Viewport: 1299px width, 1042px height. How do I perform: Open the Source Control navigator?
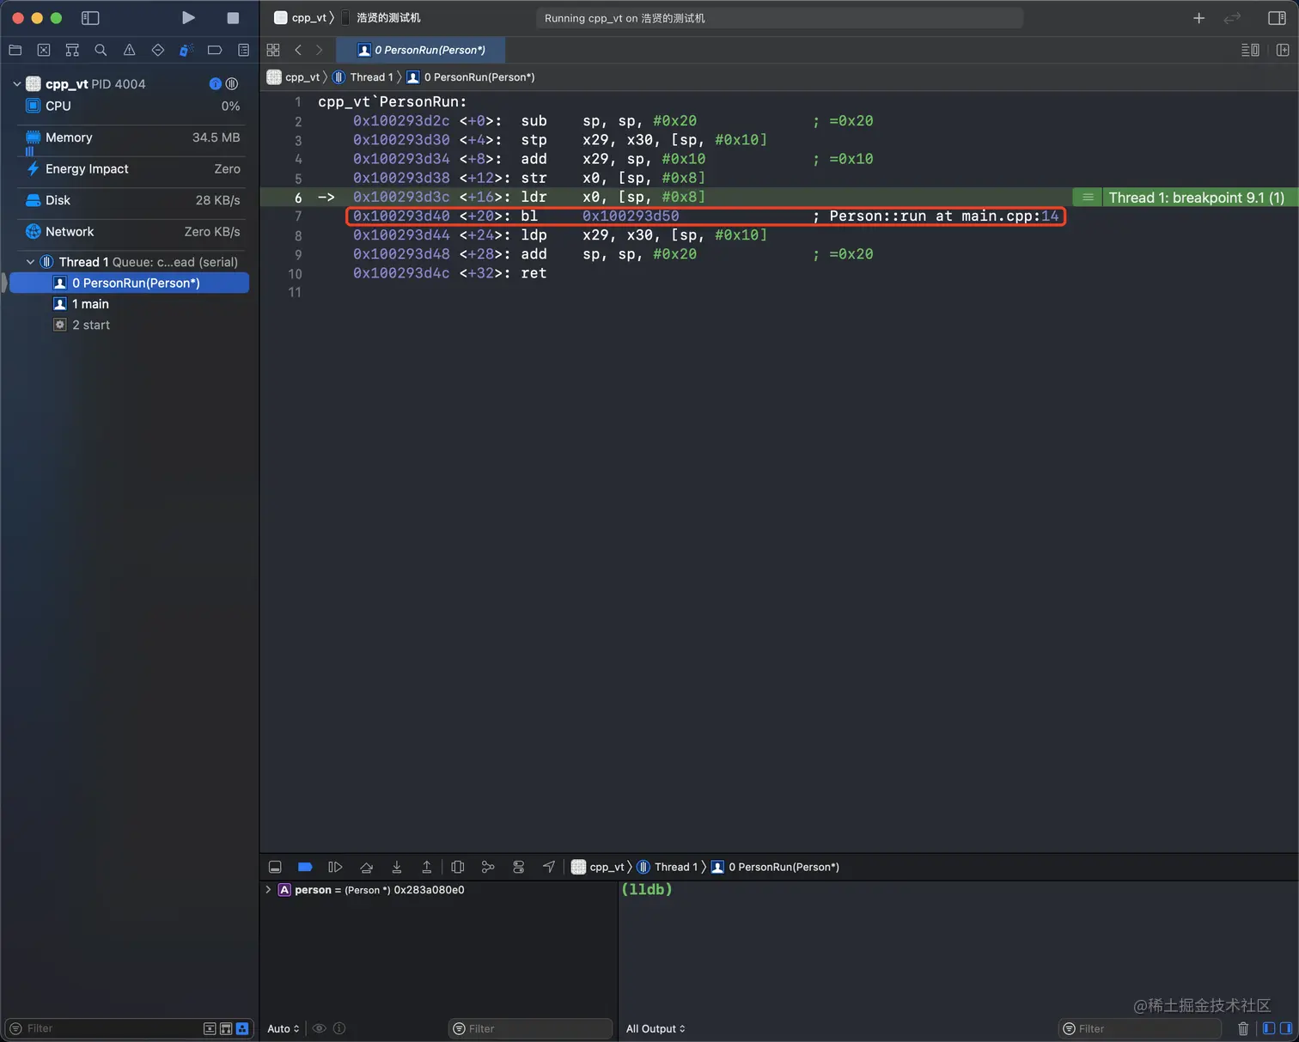coord(44,50)
